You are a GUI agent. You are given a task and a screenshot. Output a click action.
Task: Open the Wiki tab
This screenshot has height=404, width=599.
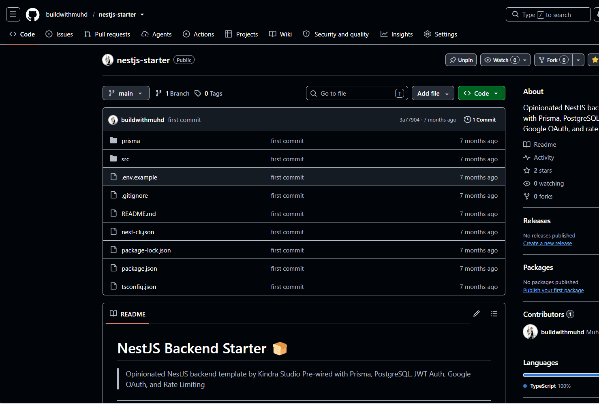pyautogui.click(x=280, y=34)
